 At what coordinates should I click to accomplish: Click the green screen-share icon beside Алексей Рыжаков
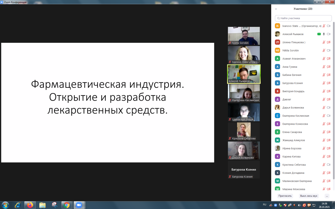click(x=319, y=34)
